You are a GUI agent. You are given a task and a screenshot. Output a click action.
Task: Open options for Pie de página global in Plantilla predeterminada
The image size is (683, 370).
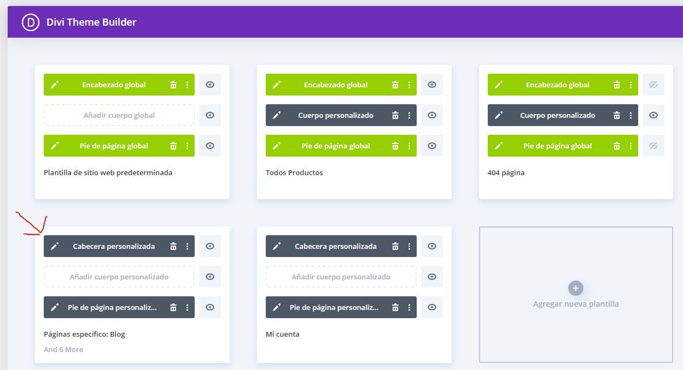pos(187,146)
